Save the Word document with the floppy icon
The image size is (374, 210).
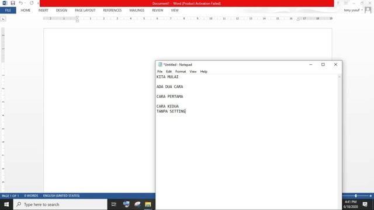(13, 3)
